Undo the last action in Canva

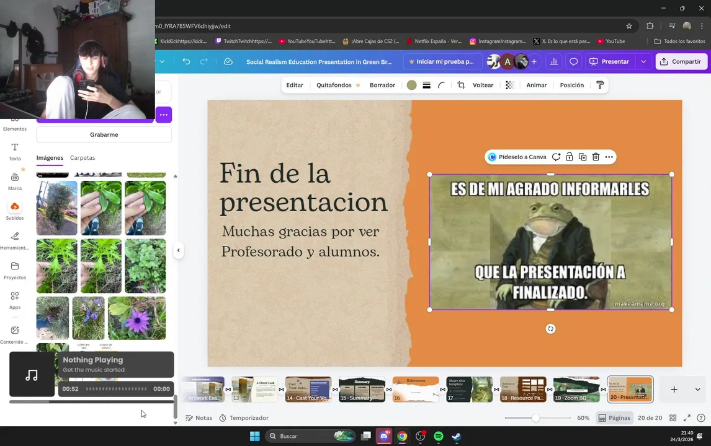[x=186, y=61]
